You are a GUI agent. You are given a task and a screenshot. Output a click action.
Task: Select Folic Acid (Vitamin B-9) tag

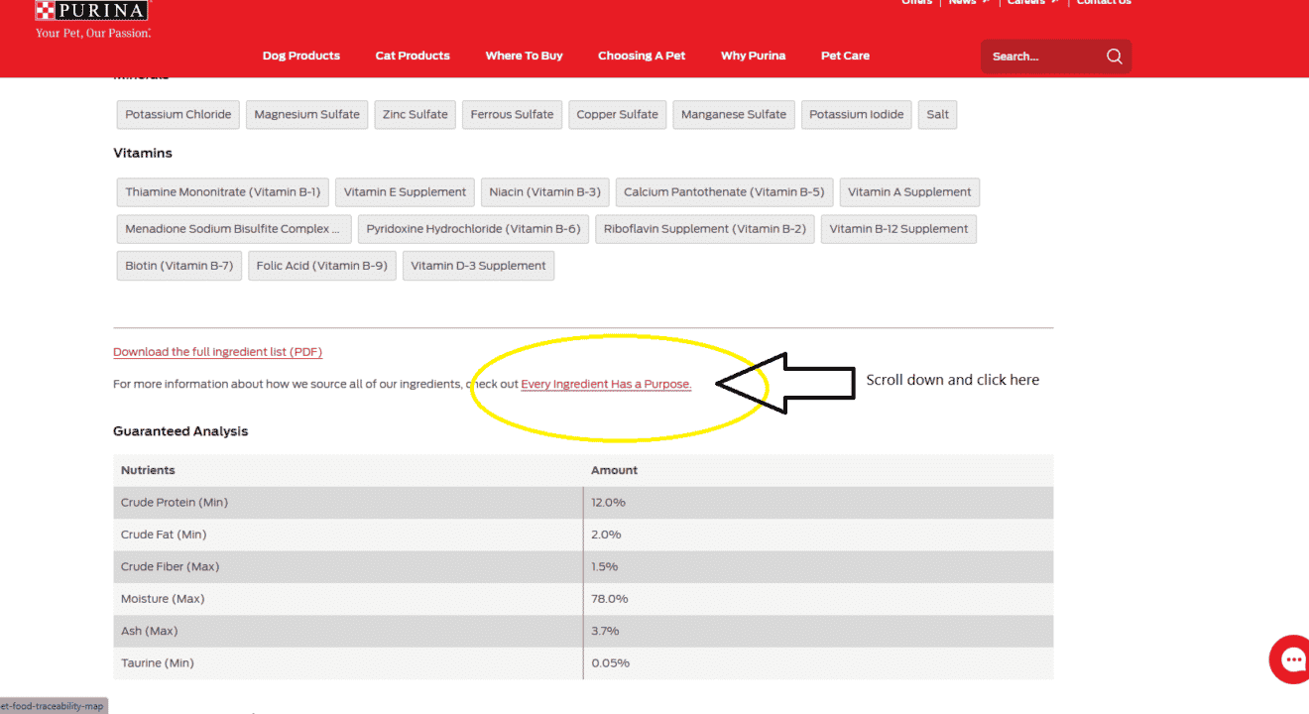click(x=322, y=266)
